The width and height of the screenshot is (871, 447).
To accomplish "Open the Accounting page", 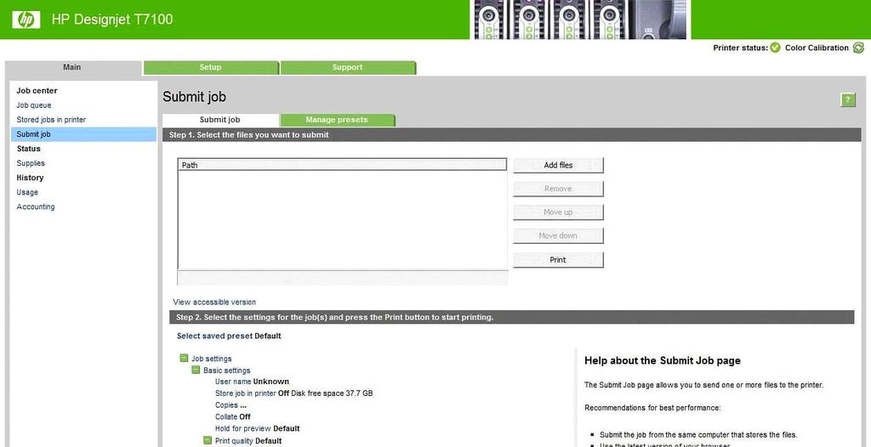I will pos(36,207).
